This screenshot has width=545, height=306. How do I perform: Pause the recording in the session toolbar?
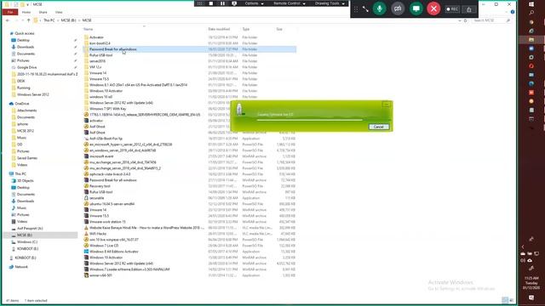[x=222, y=3]
